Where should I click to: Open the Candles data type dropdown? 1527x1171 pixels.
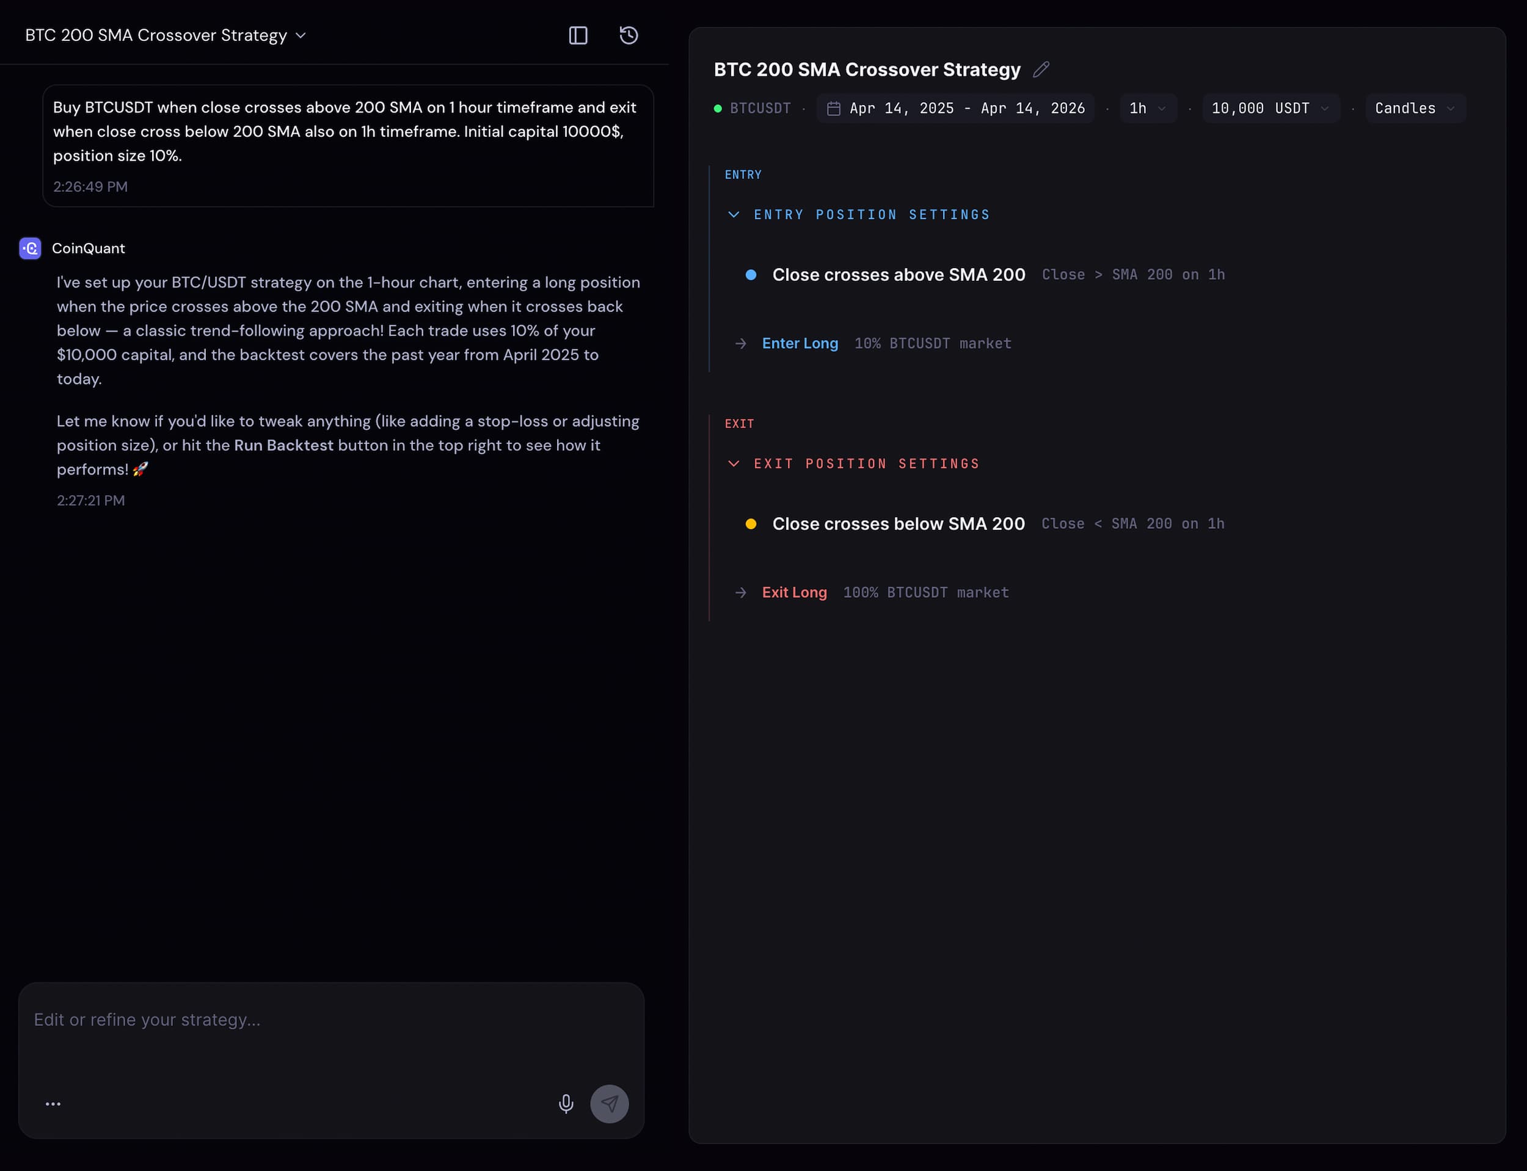1414,108
